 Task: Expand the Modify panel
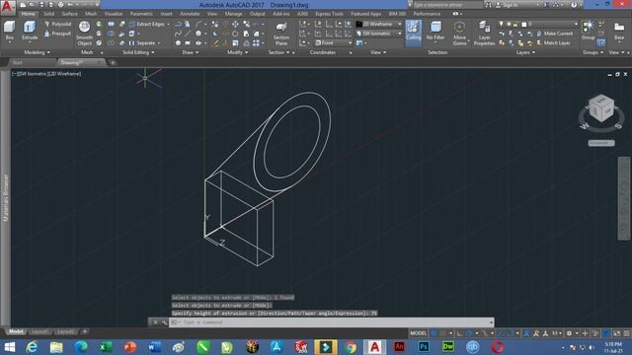(x=237, y=52)
